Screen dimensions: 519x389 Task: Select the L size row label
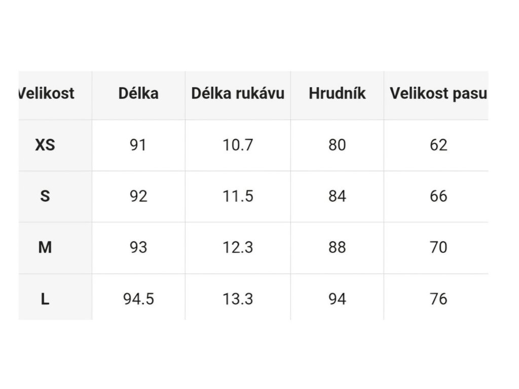(45, 299)
